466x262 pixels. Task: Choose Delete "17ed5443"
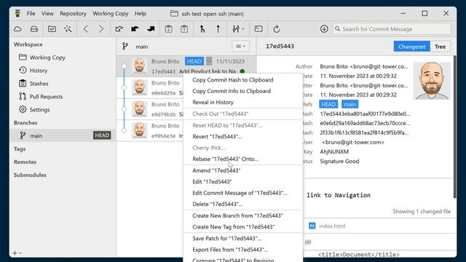pyautogui.click(x=243, y=205)
